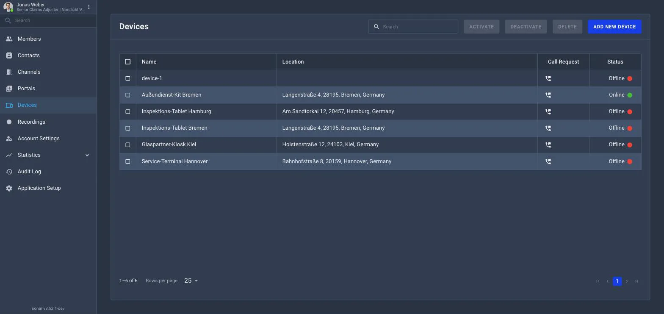Select the Glaspartner-Kiosk Kiel checkbox
Image resolution: width=664 pixels, height=314 pixels.
pyautogui.click(x=128, y=144)
